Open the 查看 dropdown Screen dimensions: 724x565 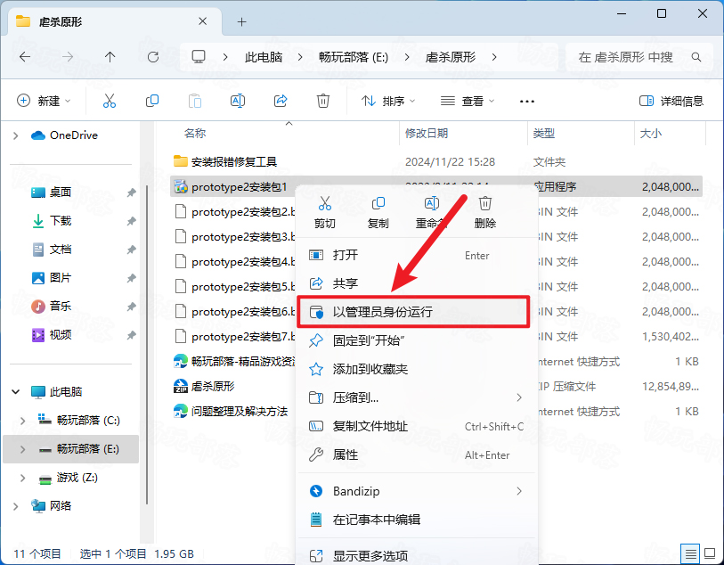tap(467, 101)
